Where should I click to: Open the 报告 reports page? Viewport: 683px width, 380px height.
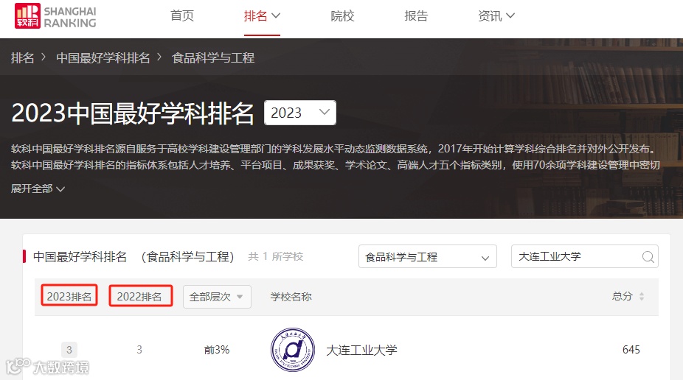point(416,16)
